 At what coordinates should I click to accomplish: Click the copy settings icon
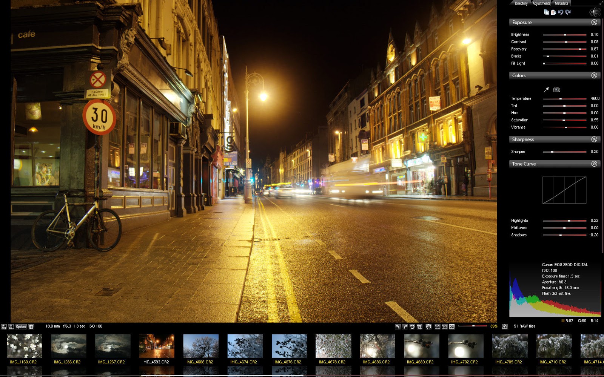[x=547, y=12]
